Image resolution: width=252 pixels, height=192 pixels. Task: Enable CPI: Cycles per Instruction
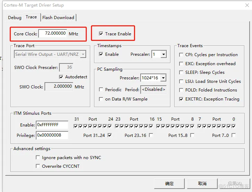[181, 55]
